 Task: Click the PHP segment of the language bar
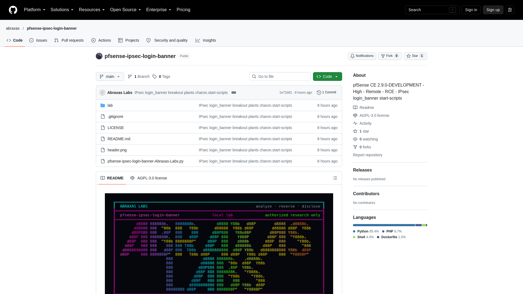pos(418,225)
